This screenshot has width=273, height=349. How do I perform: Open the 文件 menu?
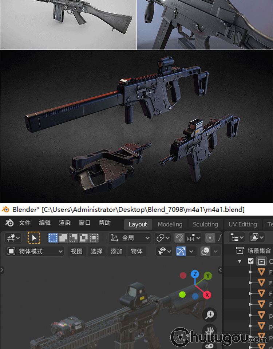[25, 223]
